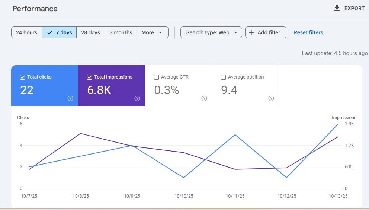Image resolution: width=369 pixels, height=210 pixels.
Task: Click the Export download icon
Action: [x=337, y=8]
